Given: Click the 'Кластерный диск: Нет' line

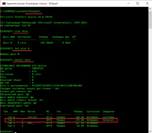Looking at the screenshot, I should pyautogui.click(x=15, y=106).
